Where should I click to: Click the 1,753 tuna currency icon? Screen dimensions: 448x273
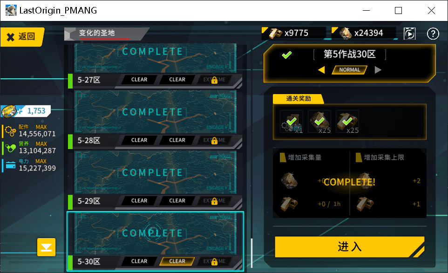(x=8, y=111)
